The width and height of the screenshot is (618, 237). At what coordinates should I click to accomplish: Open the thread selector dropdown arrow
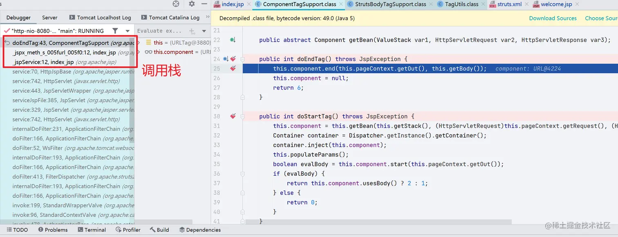[128, 31]
